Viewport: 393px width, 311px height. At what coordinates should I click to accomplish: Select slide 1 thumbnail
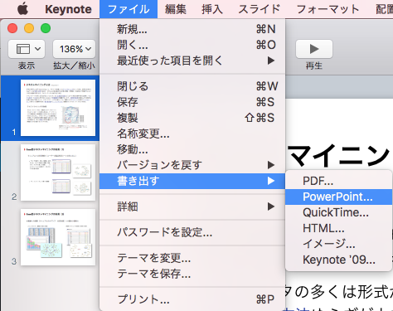pos(58,108)
